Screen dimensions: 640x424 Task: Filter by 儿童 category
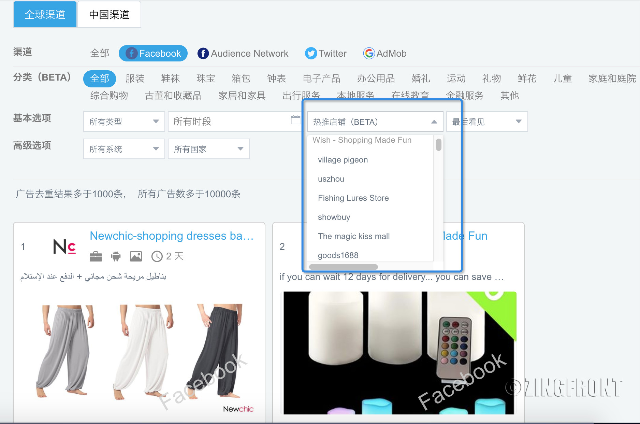[x=562, y=79]
